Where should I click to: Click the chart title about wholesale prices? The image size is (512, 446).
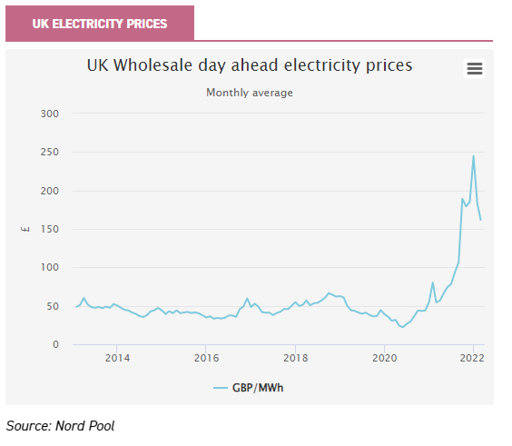(250, 65)
